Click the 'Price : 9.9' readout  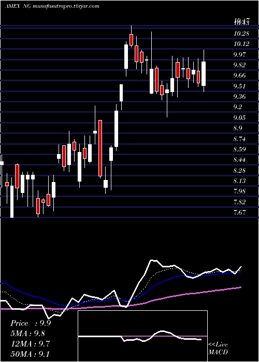click(x=31, y=323)
